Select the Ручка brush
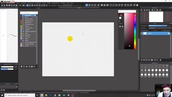The image size is (172, 97). click(x=28, y=17)
